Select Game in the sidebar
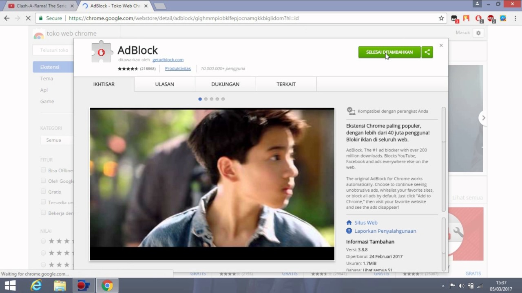 pos(47,101)
